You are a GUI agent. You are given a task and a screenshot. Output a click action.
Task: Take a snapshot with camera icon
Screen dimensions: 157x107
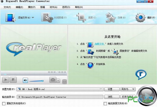53,80
